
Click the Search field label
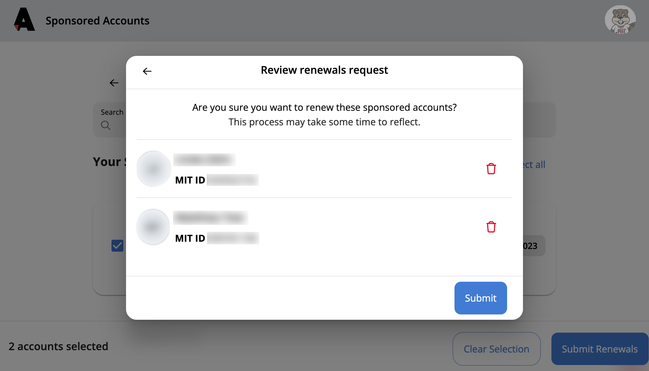(x=112, y=112)
